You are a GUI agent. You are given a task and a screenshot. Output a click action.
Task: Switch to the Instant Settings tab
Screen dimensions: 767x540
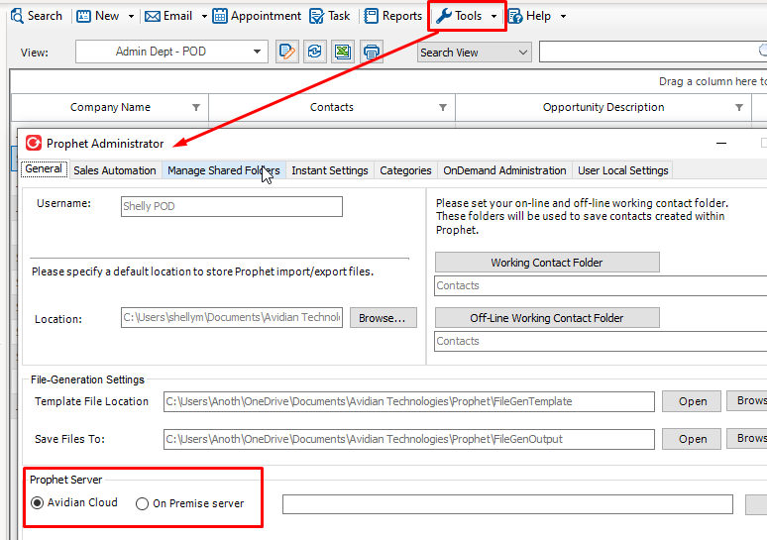[x=330, y=170]
